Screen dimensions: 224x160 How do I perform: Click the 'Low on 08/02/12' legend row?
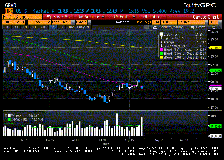(x=184, y=46)
